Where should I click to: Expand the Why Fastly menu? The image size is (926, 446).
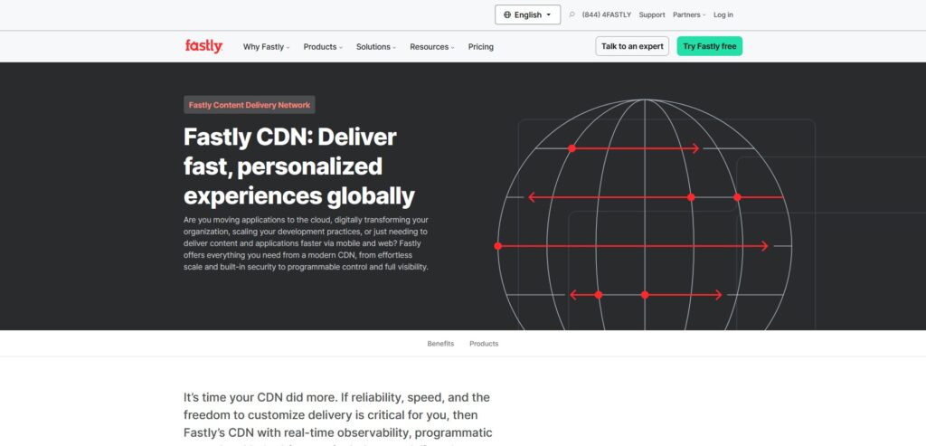(267, 47)
